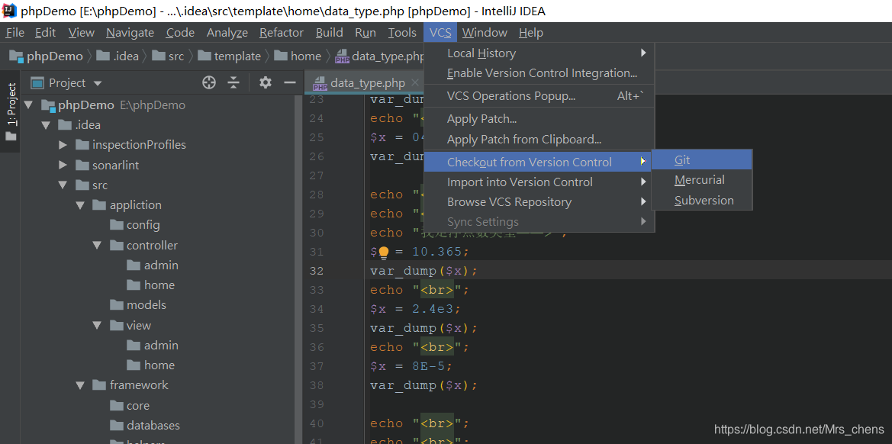The image size is (892, 444).
Task: Open the Tools menu
Action: tap(402, 33)
